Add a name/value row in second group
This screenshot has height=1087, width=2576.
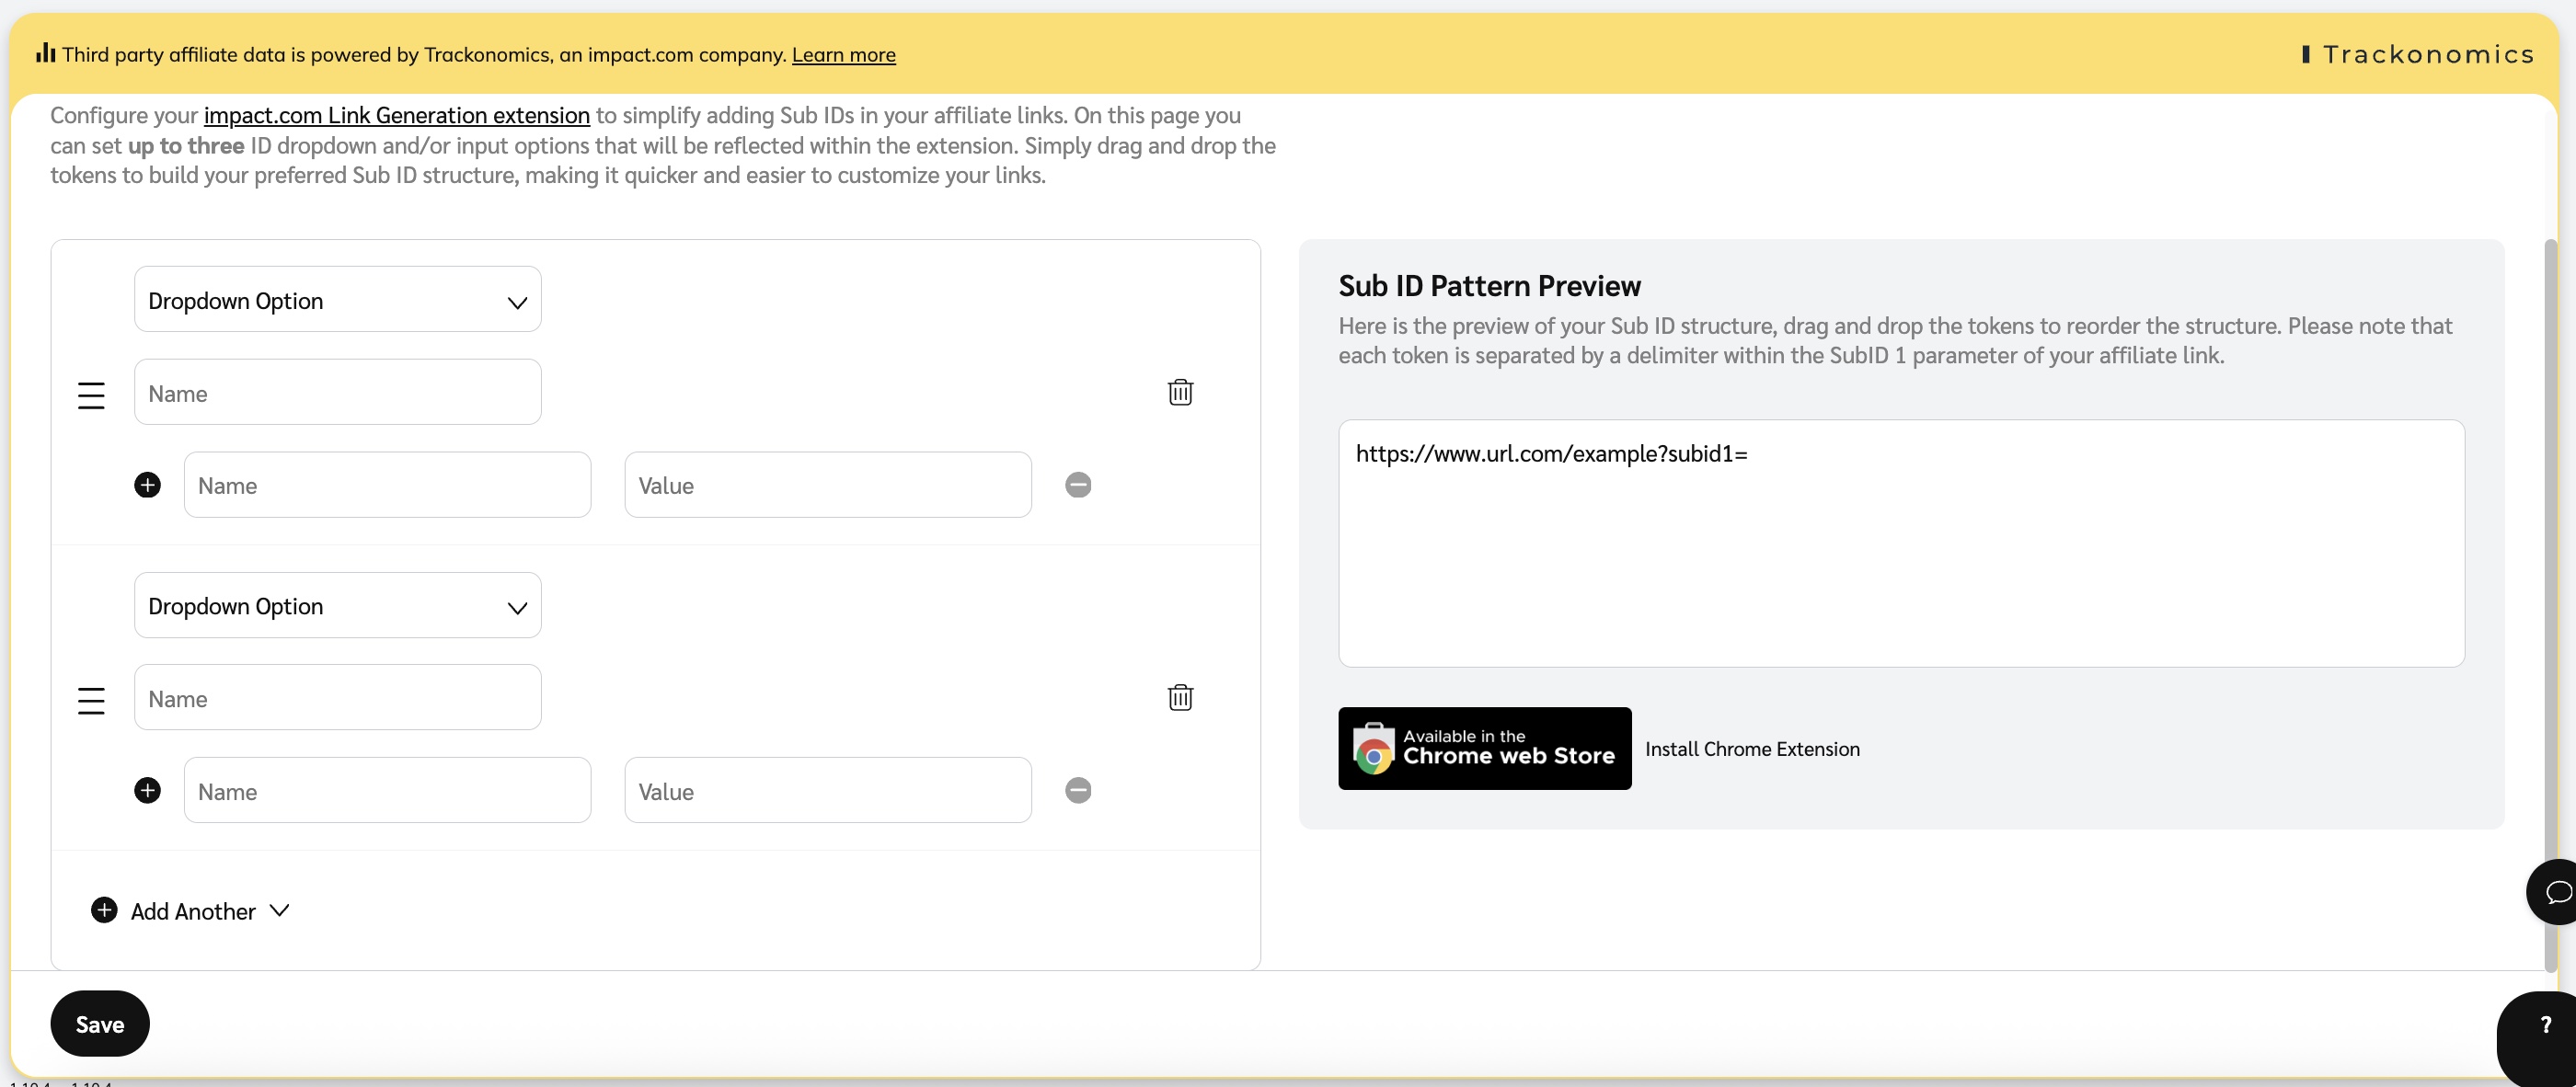pos(147,790)
